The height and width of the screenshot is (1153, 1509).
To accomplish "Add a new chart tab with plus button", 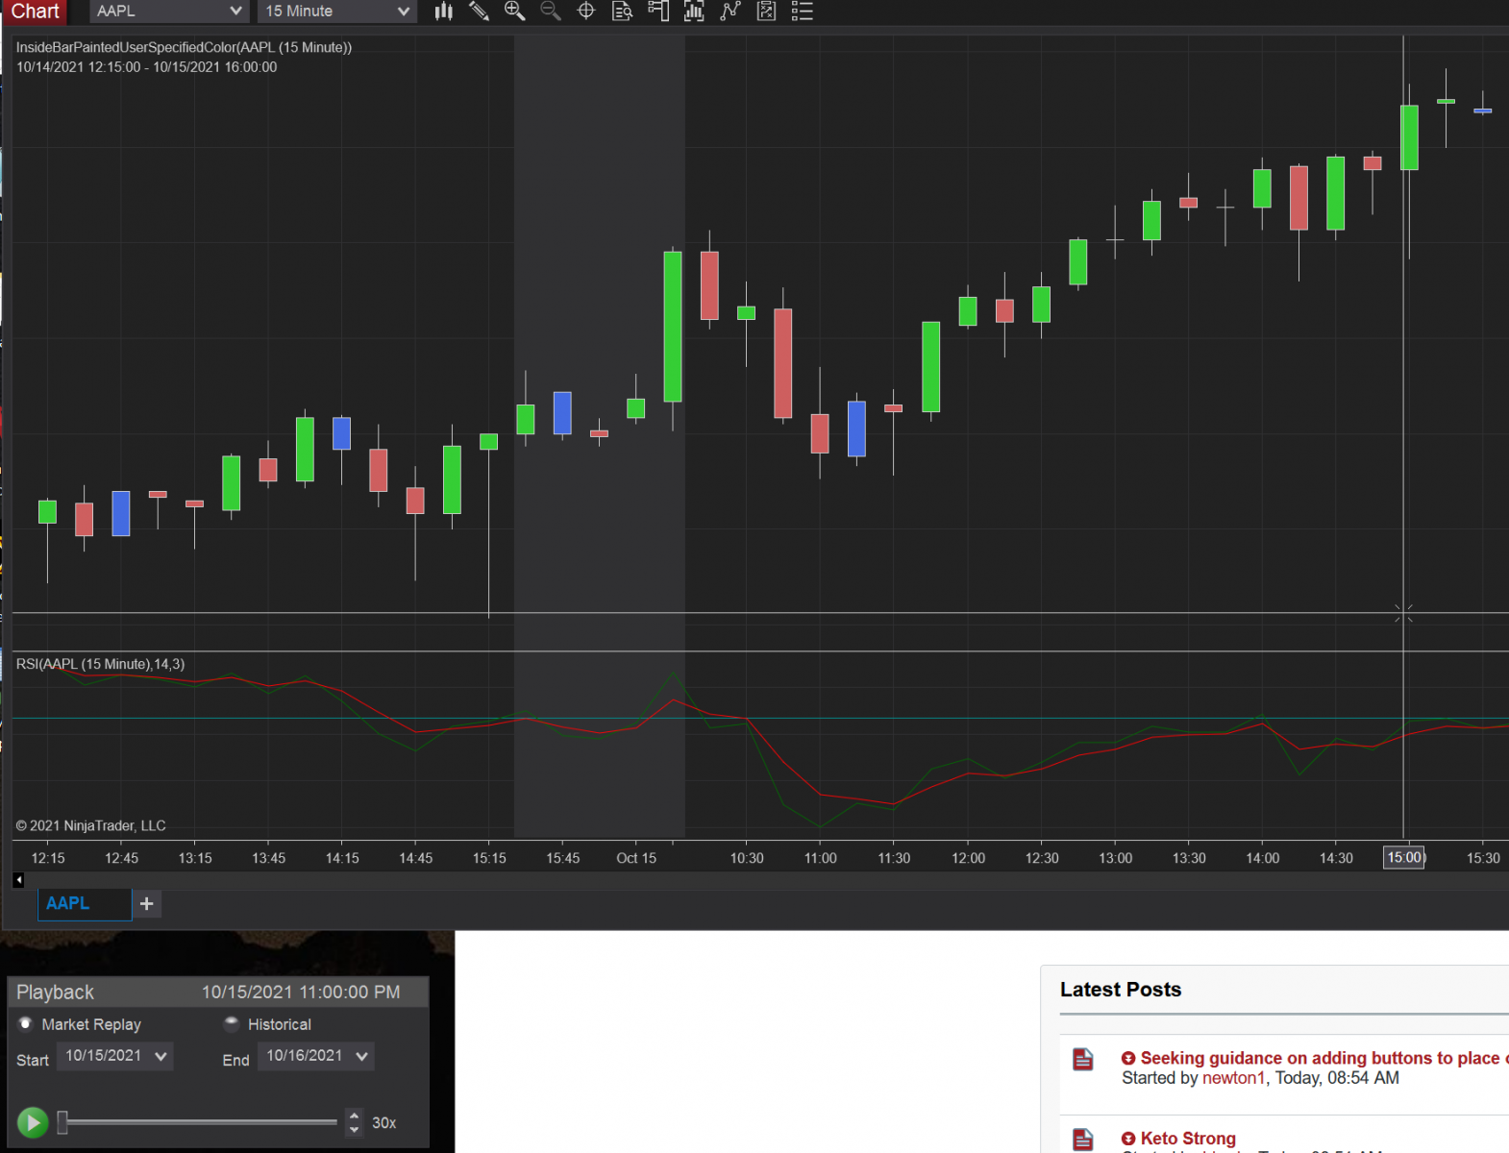I will click(x=147, y=904).
